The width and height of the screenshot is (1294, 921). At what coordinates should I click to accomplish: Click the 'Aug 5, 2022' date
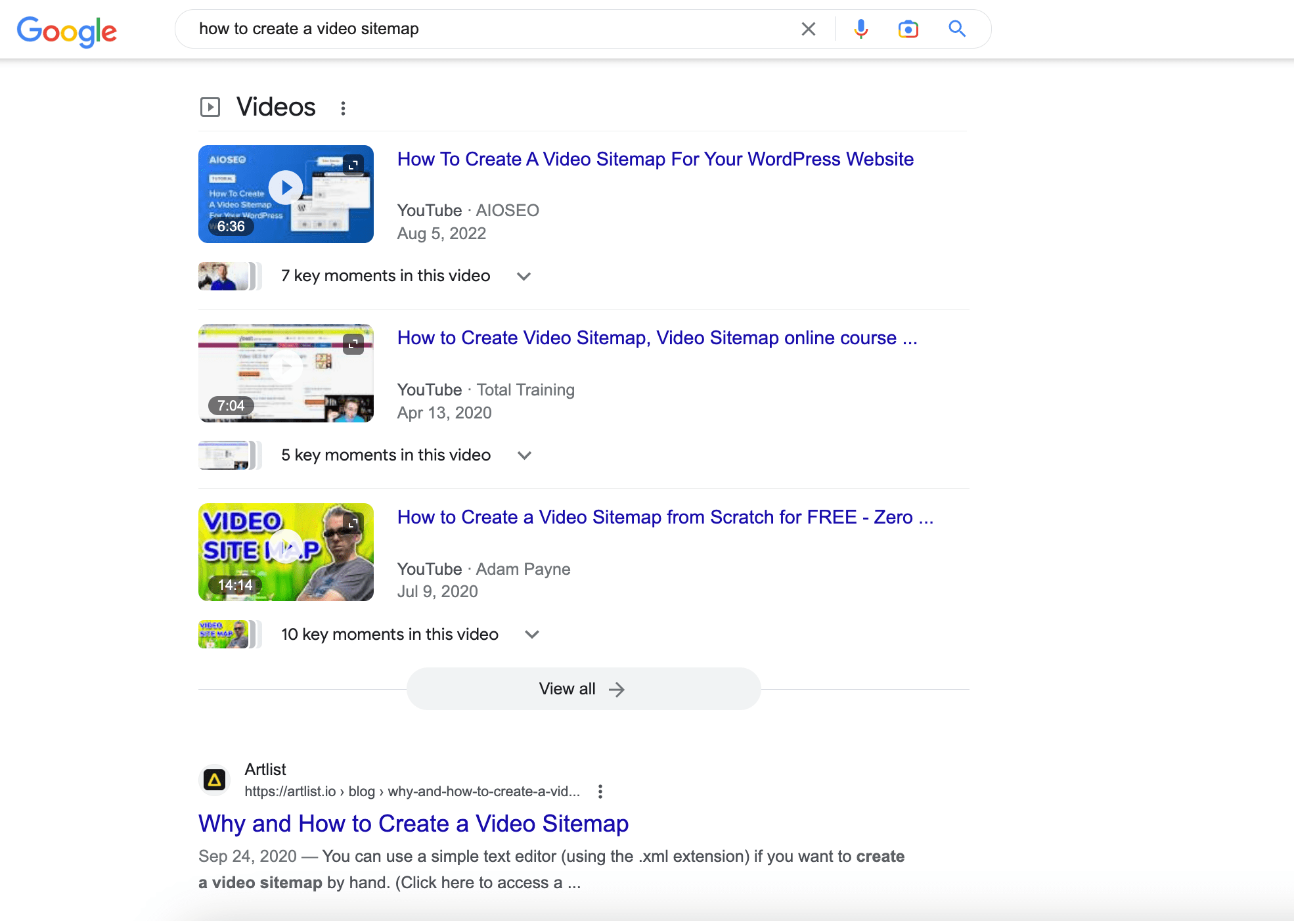[441, 233]
